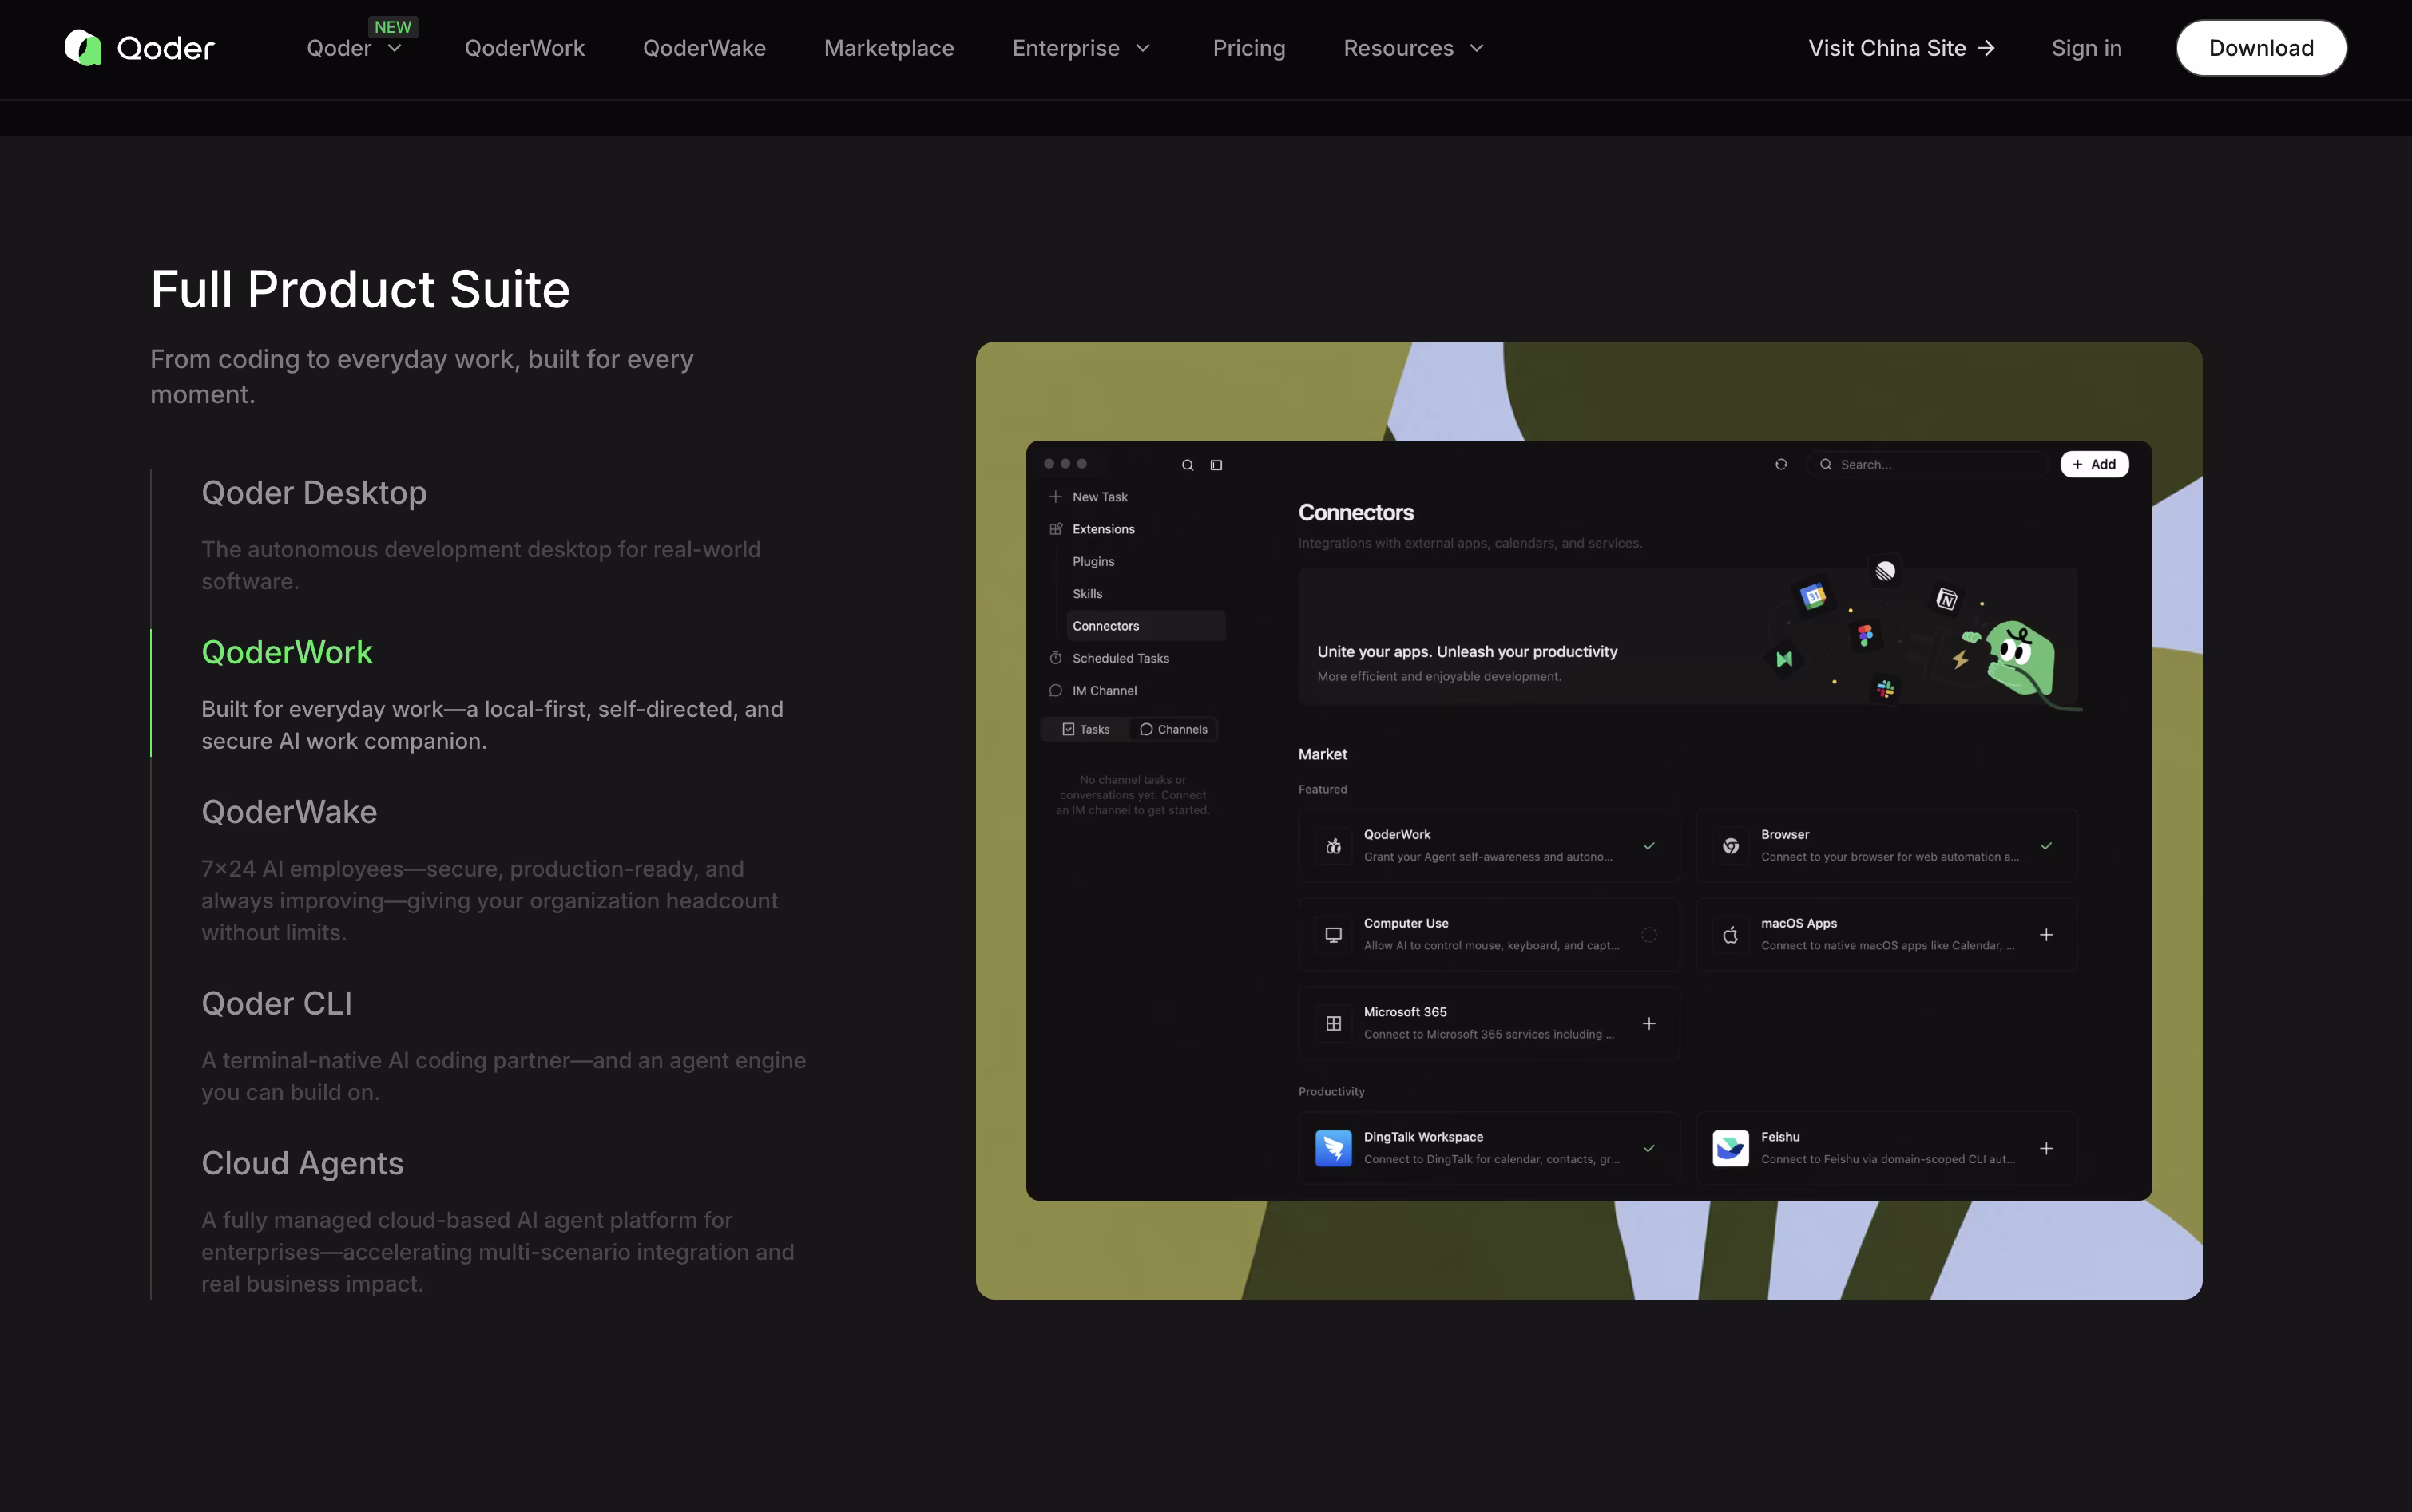Select the QoderWake product heading in list

click(x=289, y=812)
